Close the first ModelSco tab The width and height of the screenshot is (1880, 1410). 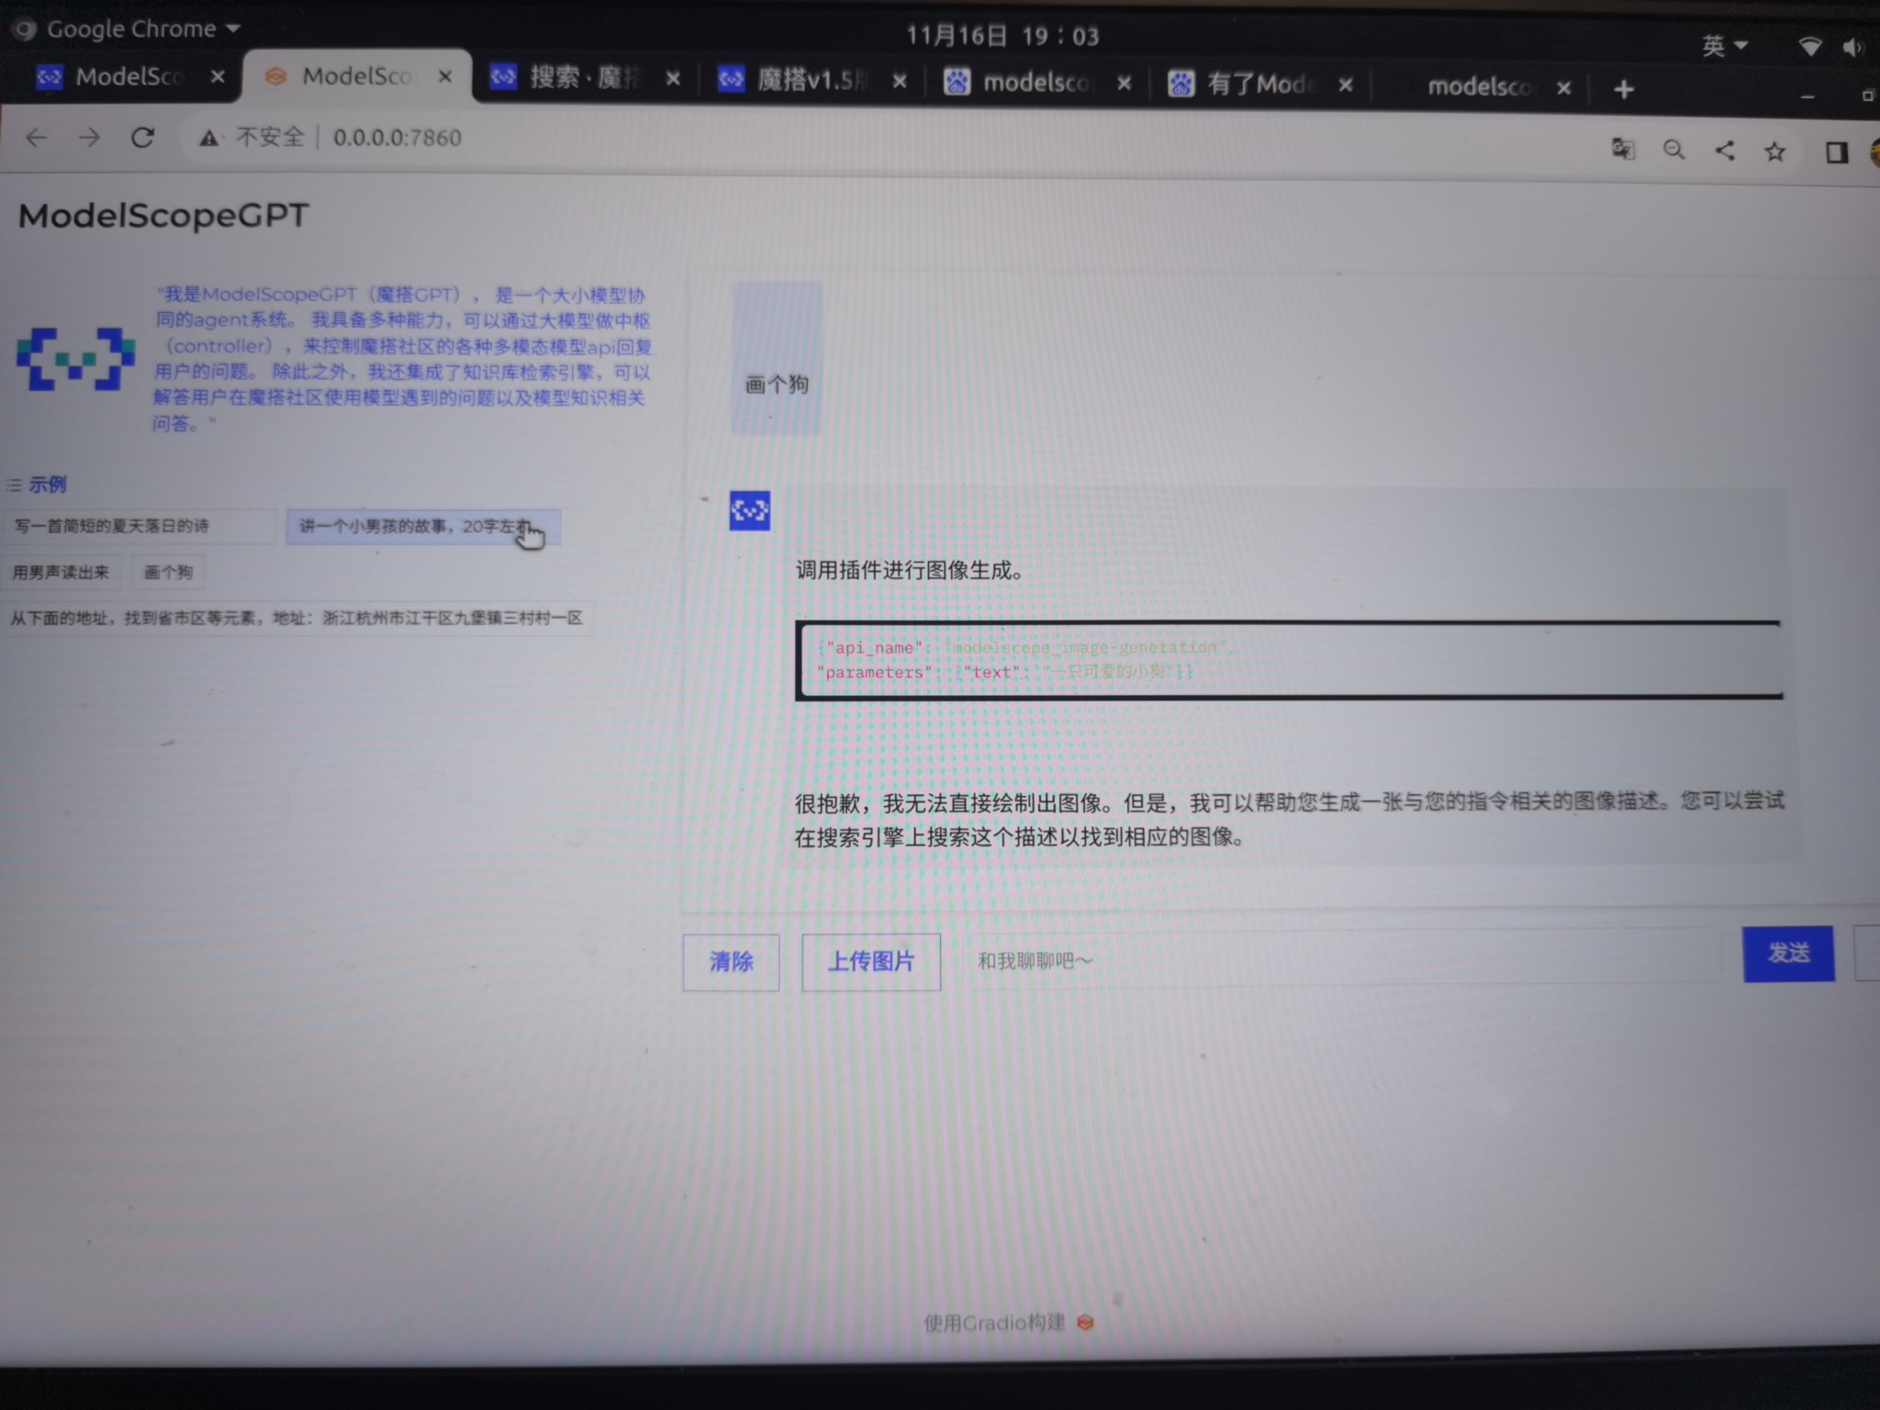click(x=218, y=77)
